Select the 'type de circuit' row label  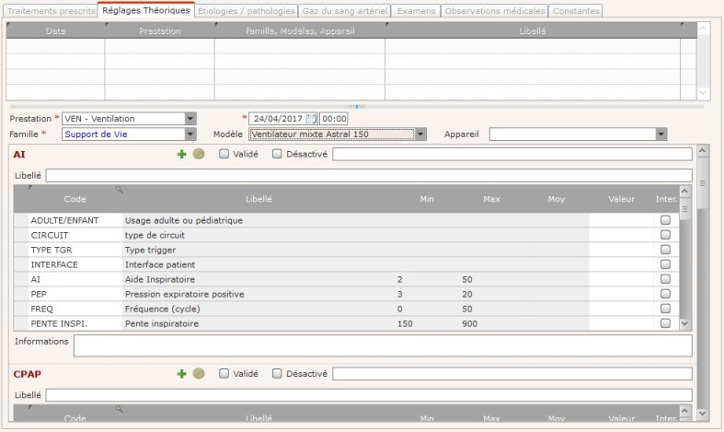click(155, 235)
